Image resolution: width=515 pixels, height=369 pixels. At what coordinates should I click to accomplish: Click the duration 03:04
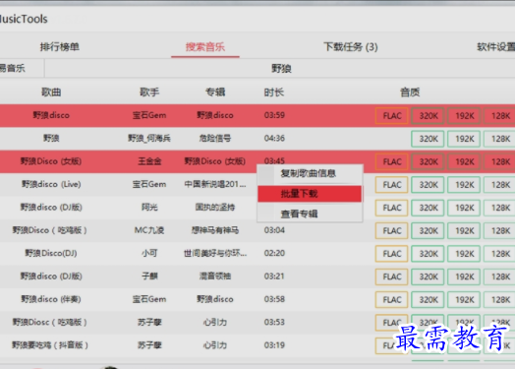[x=274, y=230]
